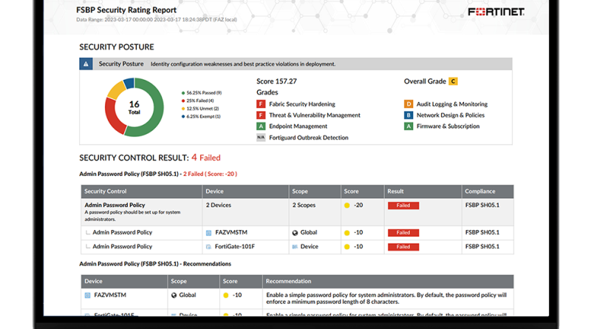Click the Device column header in the results table
The width and height of the screenshot is (591, 329).
point(245,191)
